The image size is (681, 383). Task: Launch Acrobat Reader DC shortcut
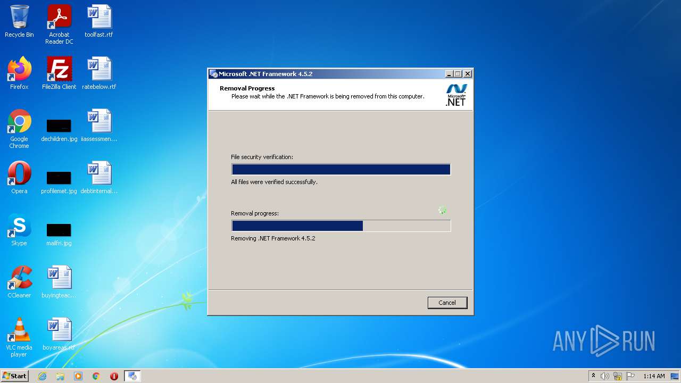pos(59,24)
